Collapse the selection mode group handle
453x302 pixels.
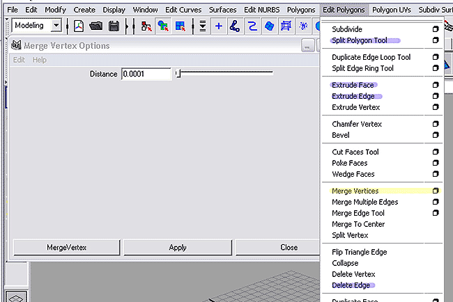134,26
